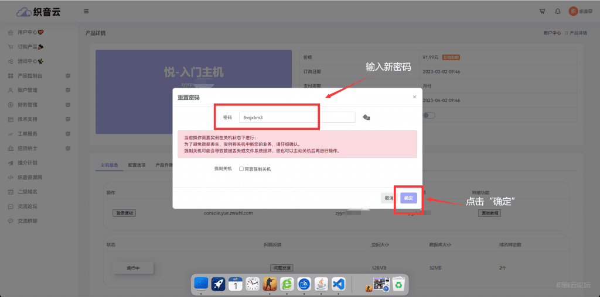600x297 pixels.
Task: Open the shopping cart icon in header
Action: click(541, 11)
